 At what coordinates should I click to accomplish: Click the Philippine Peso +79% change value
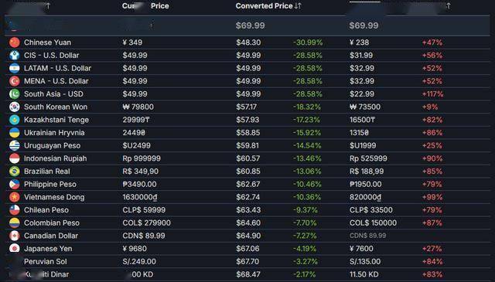click(432, 184)
